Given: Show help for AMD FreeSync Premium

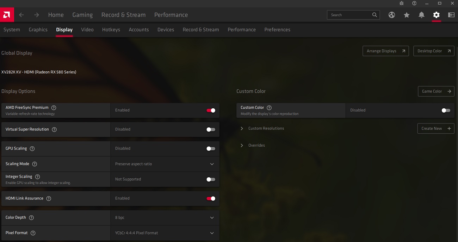Looking at the screenshot, I should coord(54,108).
